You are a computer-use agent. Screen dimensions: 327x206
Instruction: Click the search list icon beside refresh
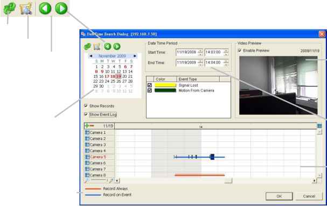point(97,46)
